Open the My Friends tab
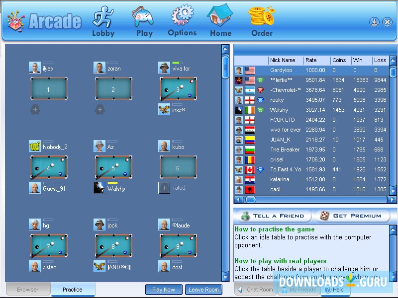The width and height of the screenshot is (398, 298). (x=299, y=290)
